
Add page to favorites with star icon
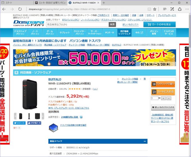tap(155, 9)
